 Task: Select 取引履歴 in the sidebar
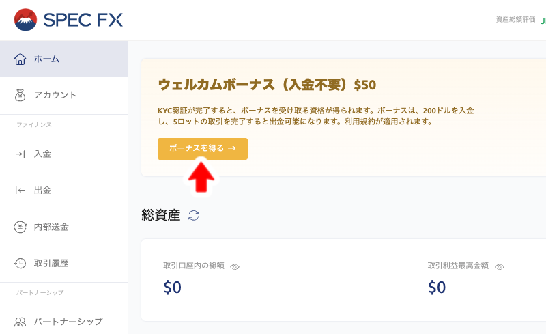pos(51,263)
